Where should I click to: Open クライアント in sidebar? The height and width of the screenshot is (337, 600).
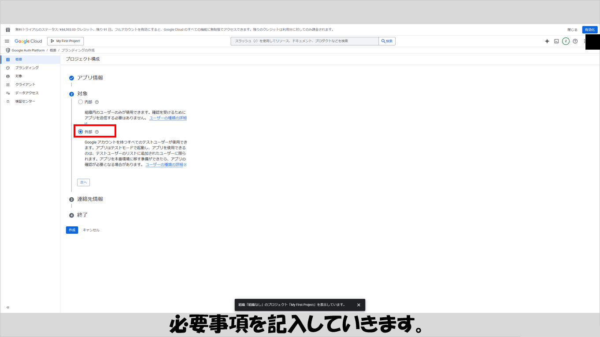pyautogui.click(x=25, y=84)
